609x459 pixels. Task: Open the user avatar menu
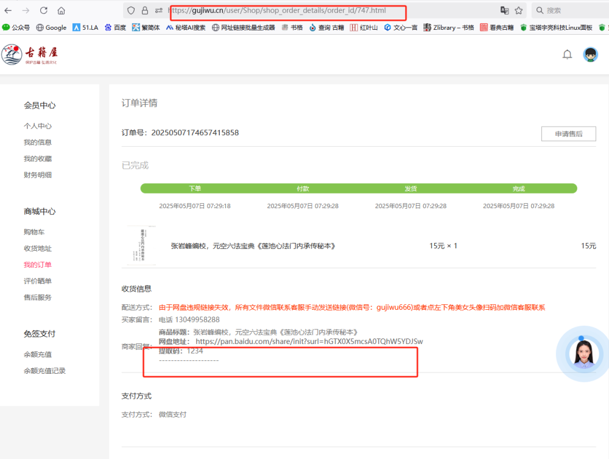pos(590,54)
